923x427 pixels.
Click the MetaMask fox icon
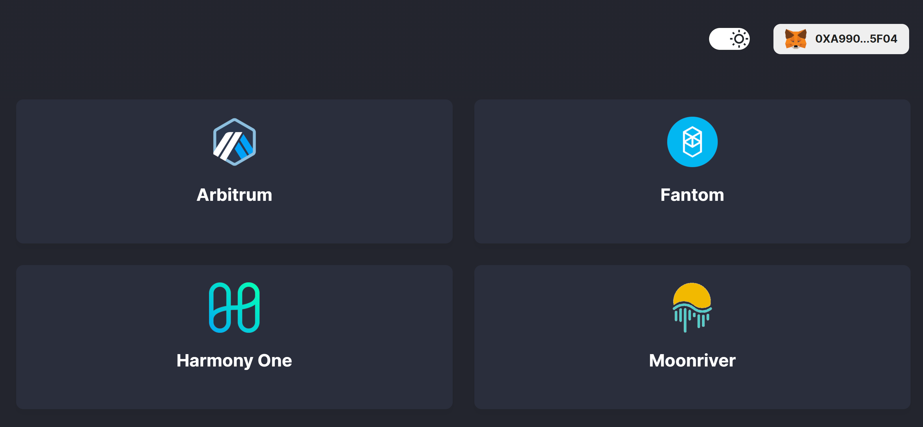pyautogui.click(x=795, y=39)
